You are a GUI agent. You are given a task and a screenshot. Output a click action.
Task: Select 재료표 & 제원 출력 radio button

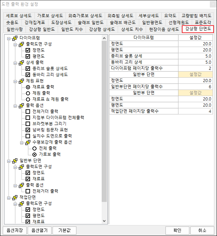click(x=28, y=99)
